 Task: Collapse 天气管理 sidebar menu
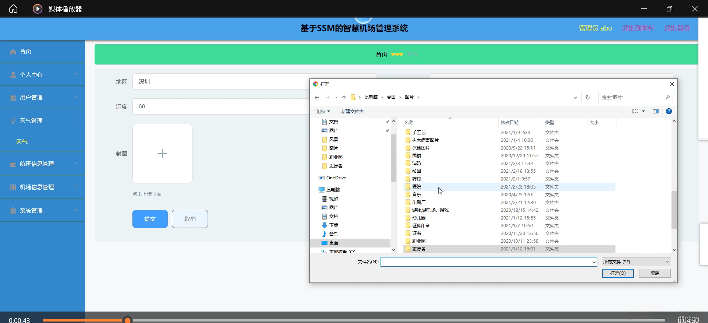[x=42, y=120]
